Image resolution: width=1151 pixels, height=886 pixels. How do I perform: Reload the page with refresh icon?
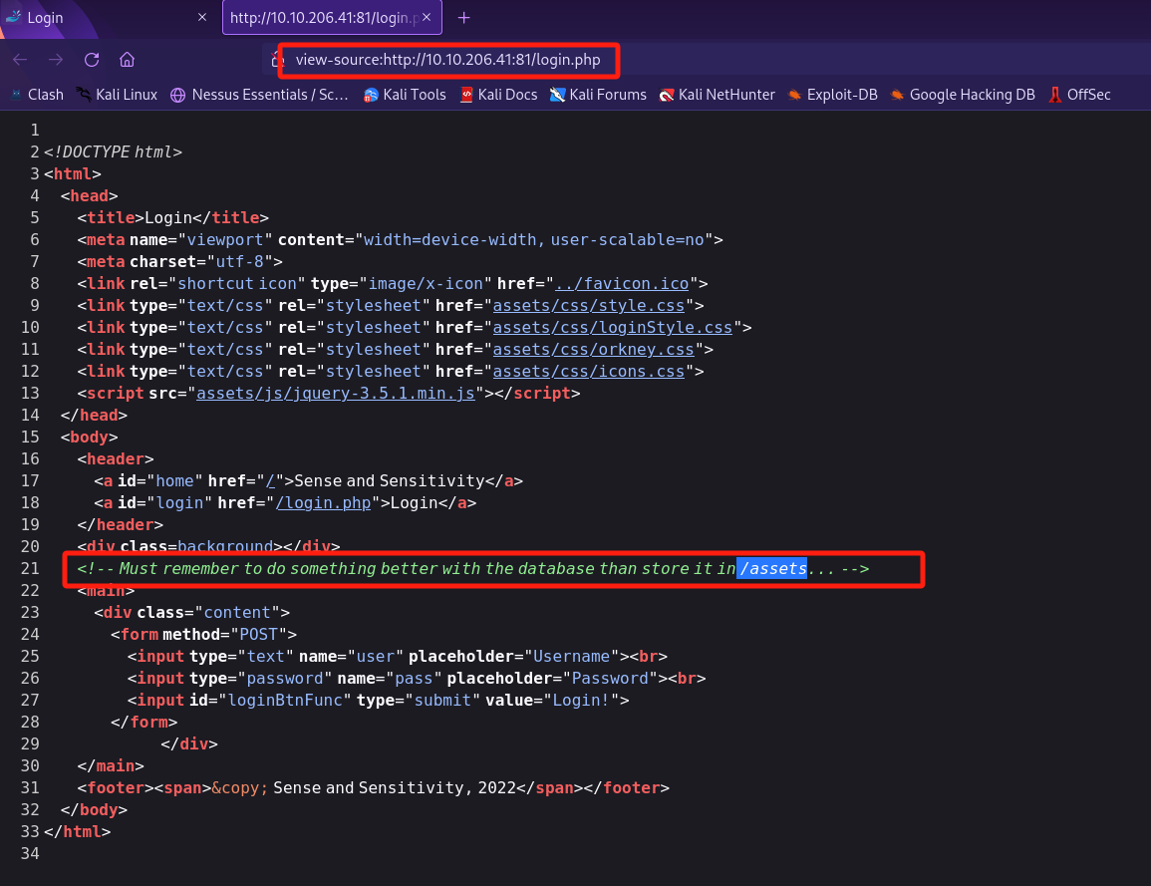click(x=92, y=60)
